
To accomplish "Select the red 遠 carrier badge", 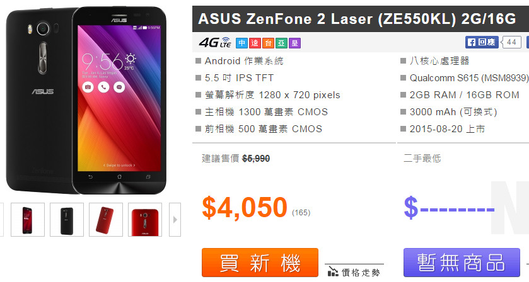I will pos(255,43).
